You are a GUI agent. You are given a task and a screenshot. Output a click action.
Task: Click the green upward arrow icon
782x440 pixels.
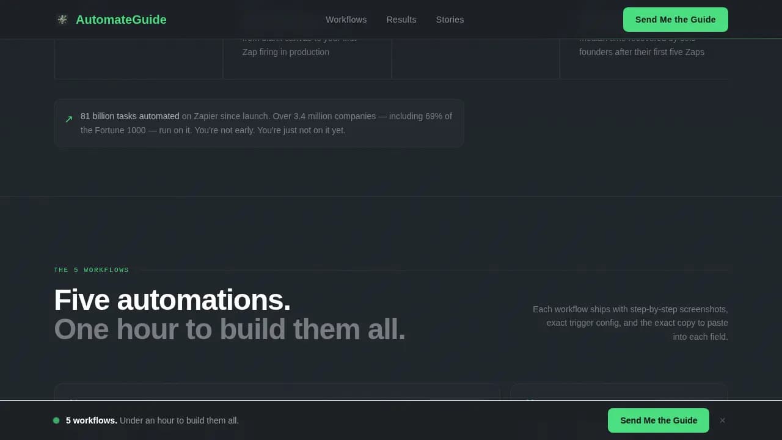pos(69,119)
